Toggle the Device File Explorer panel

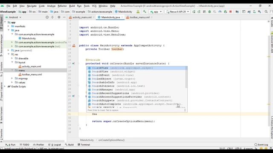pyautogui.click(x=272, y=127)
